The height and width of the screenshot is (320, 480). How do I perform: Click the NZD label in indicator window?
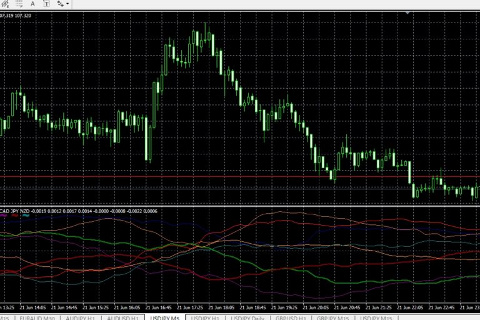point(25,211)
